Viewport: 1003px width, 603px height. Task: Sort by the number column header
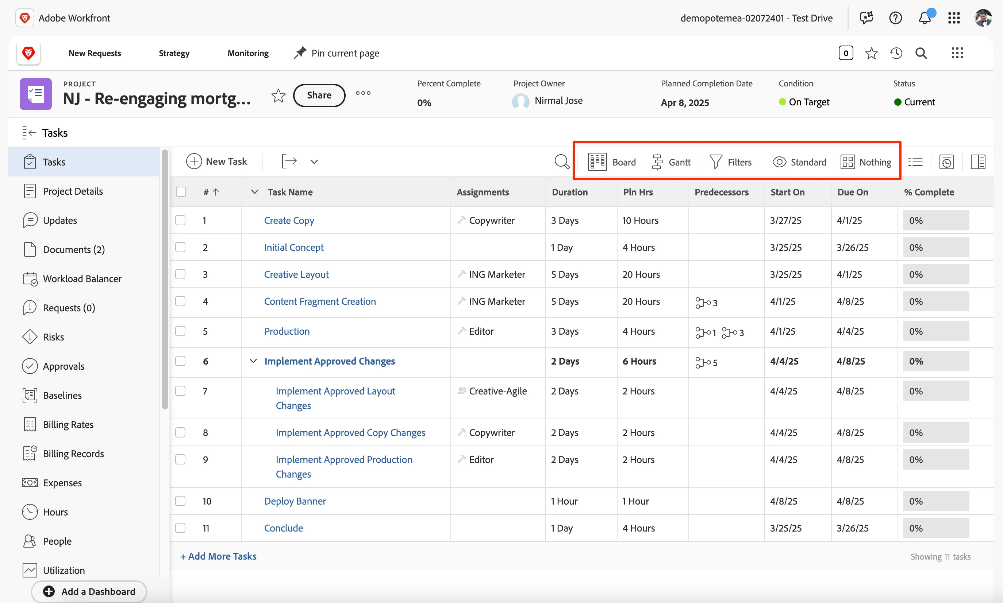pyautogui.click(x=211, y=192)
